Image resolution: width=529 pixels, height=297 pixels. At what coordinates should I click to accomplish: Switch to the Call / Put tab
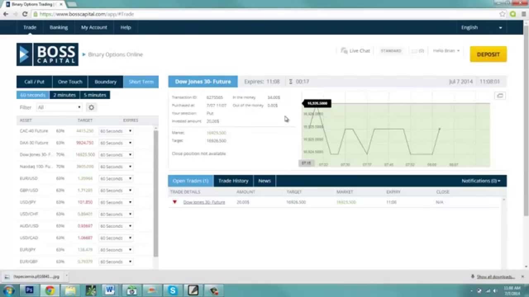click(x=34, y=82)
